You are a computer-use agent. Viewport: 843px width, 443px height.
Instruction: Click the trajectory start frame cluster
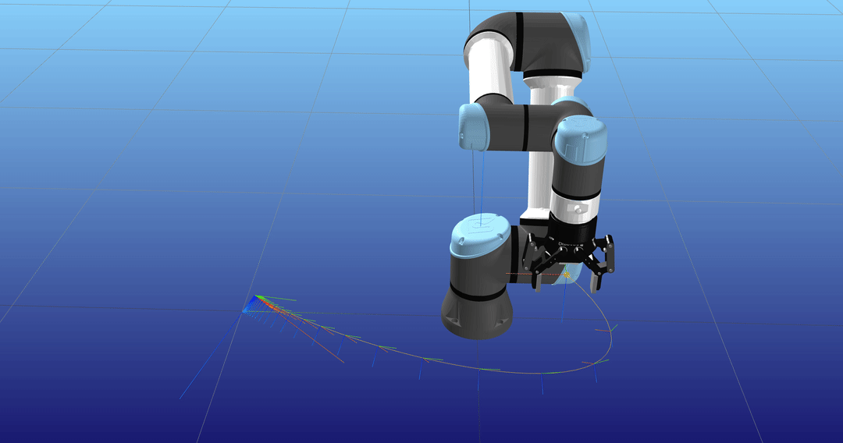coord(254,304)
